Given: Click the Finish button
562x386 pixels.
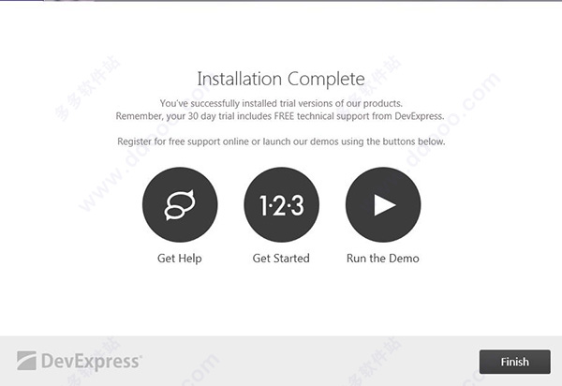Looking at the screenshot, I should (x=514, y=362).
